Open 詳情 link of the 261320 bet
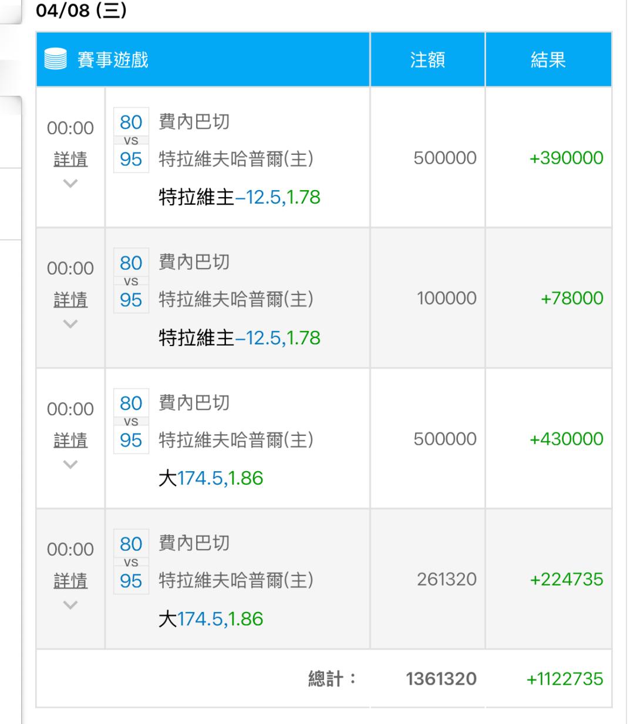 (70, 581)
